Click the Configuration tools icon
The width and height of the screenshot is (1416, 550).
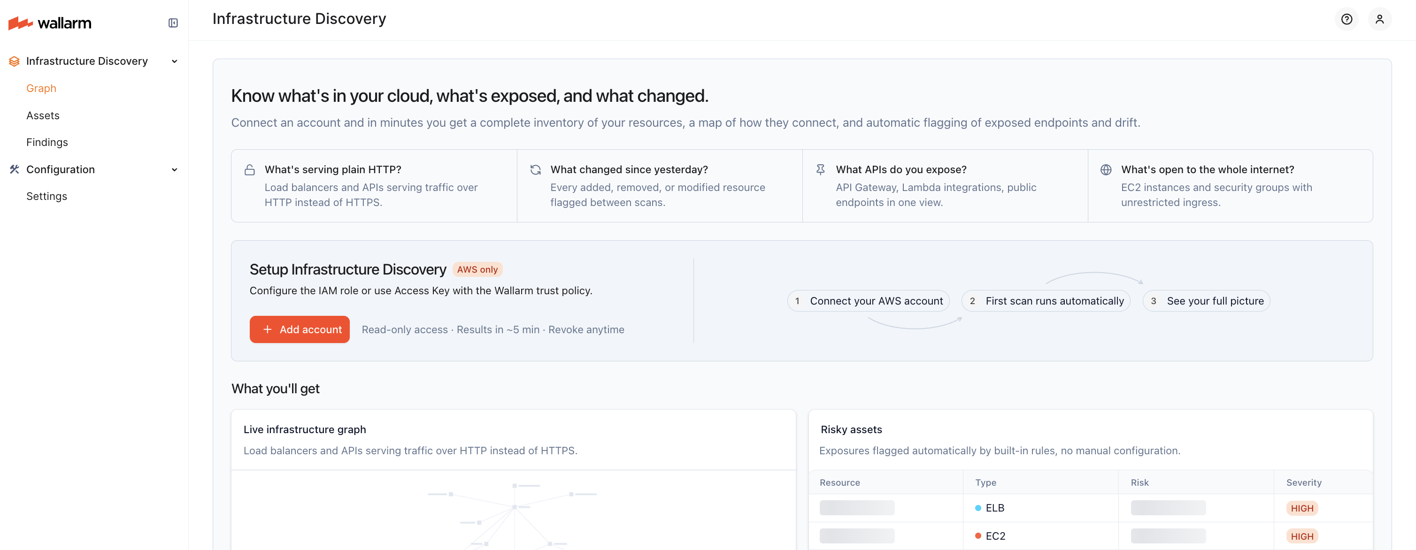click(x=14, y=169)
